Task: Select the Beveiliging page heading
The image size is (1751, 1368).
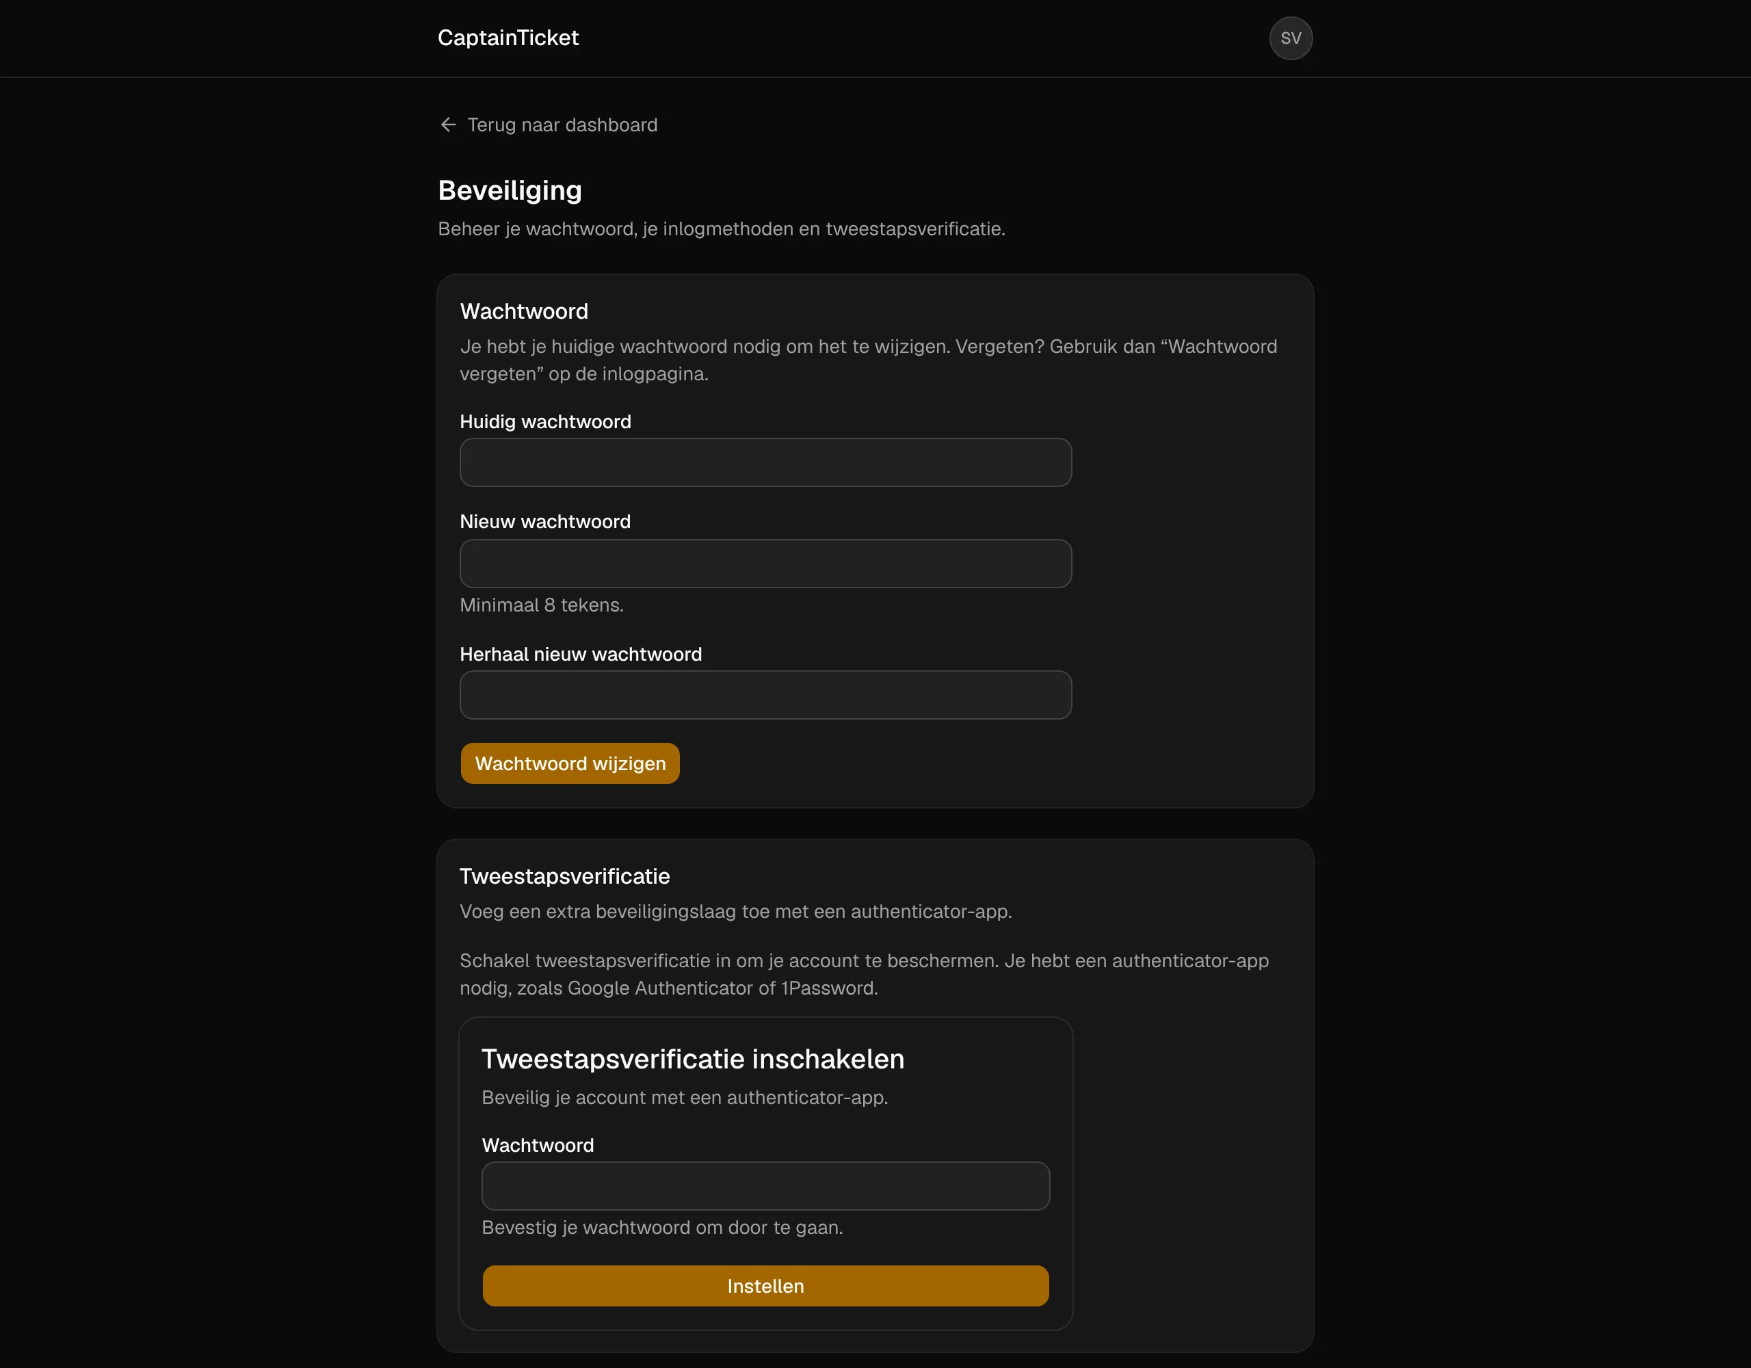Action: coord(509,190)
